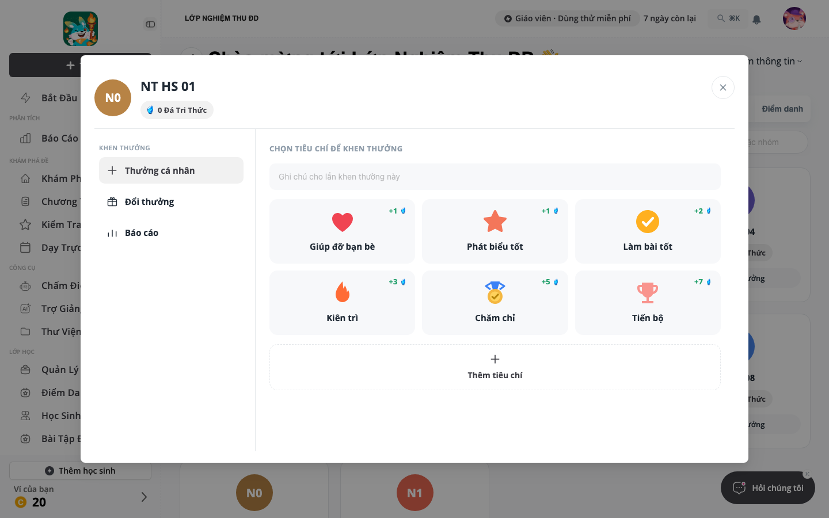Click Thêm tiêu chí add button

[x=495, y=367]
